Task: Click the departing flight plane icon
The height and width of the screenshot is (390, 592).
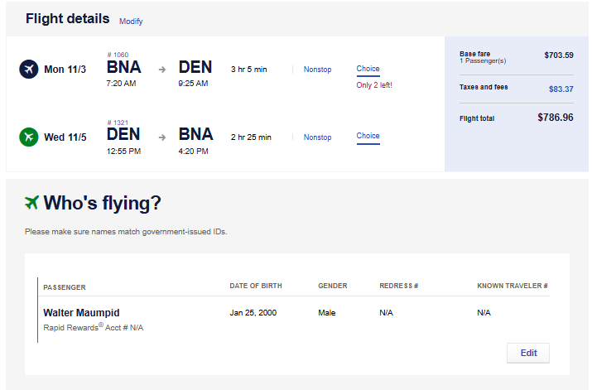Action: pos(29,69)
